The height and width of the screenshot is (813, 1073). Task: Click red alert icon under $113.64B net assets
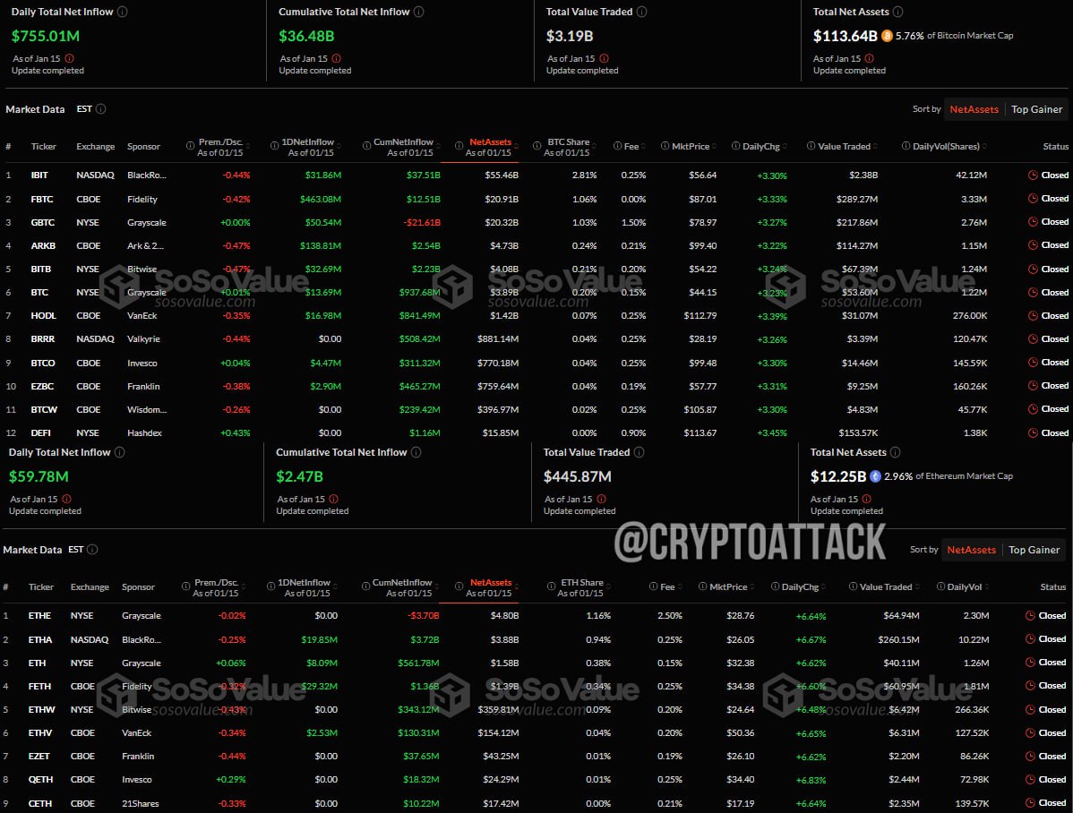(869, 59)
